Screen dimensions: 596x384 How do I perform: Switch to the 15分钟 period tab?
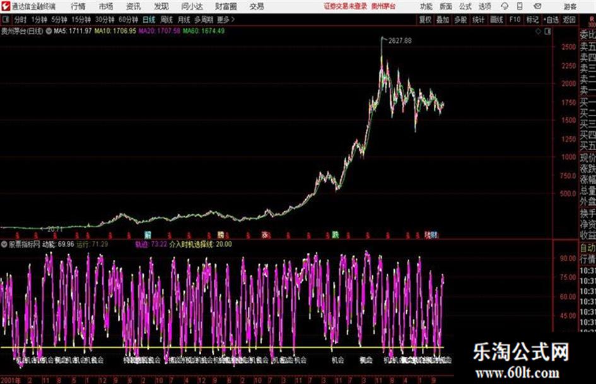(x=81, y=20)
